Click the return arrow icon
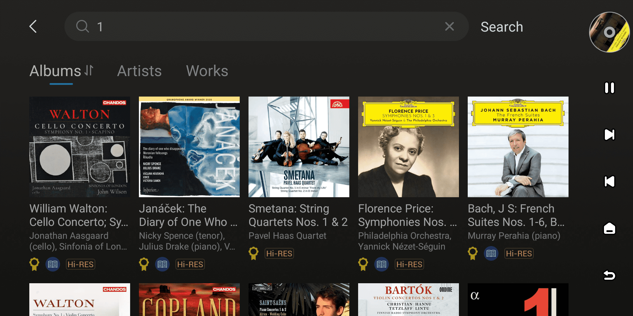 point(609,275)
